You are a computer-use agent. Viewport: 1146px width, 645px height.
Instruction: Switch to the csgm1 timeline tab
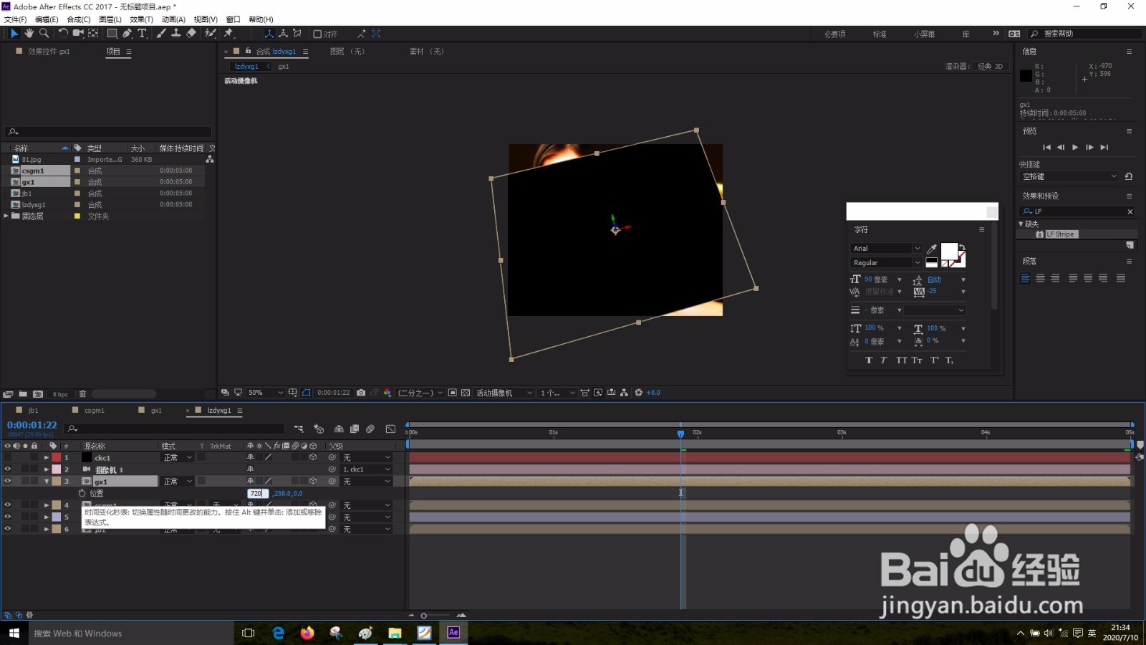(x=94, y=411)
